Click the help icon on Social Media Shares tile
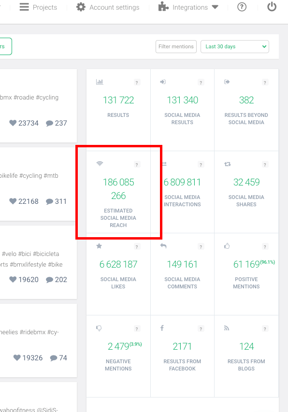This screenshot has height=412, width=288. tap(265, 165)
